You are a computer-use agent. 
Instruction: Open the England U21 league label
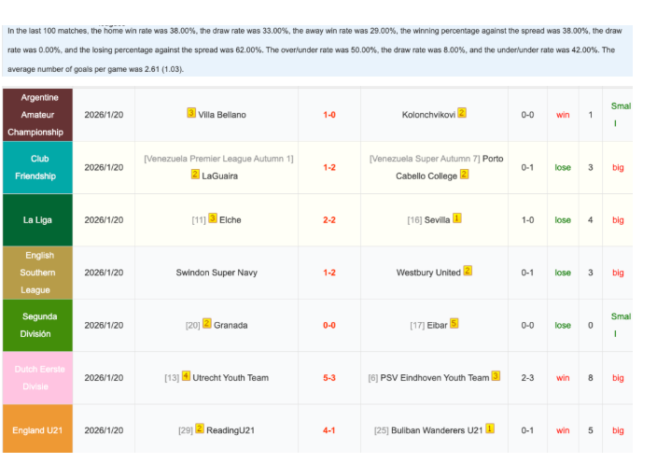coord(35,430)
